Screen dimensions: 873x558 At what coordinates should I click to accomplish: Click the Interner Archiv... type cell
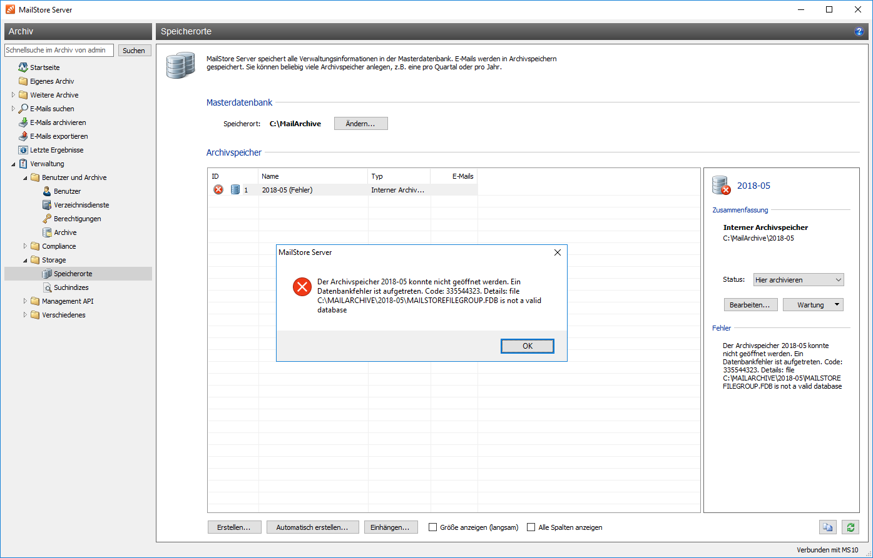coord(398,190)
